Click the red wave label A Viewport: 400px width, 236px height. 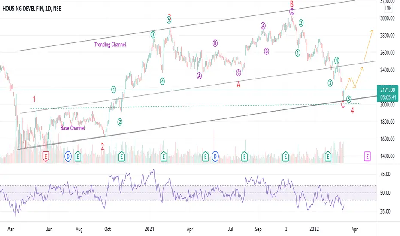(x=239, y=84)
